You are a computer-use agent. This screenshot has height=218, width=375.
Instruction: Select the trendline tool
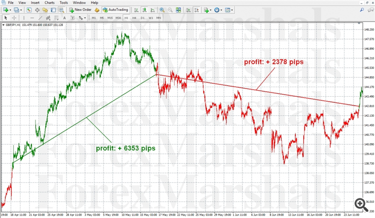coord(40,18)
